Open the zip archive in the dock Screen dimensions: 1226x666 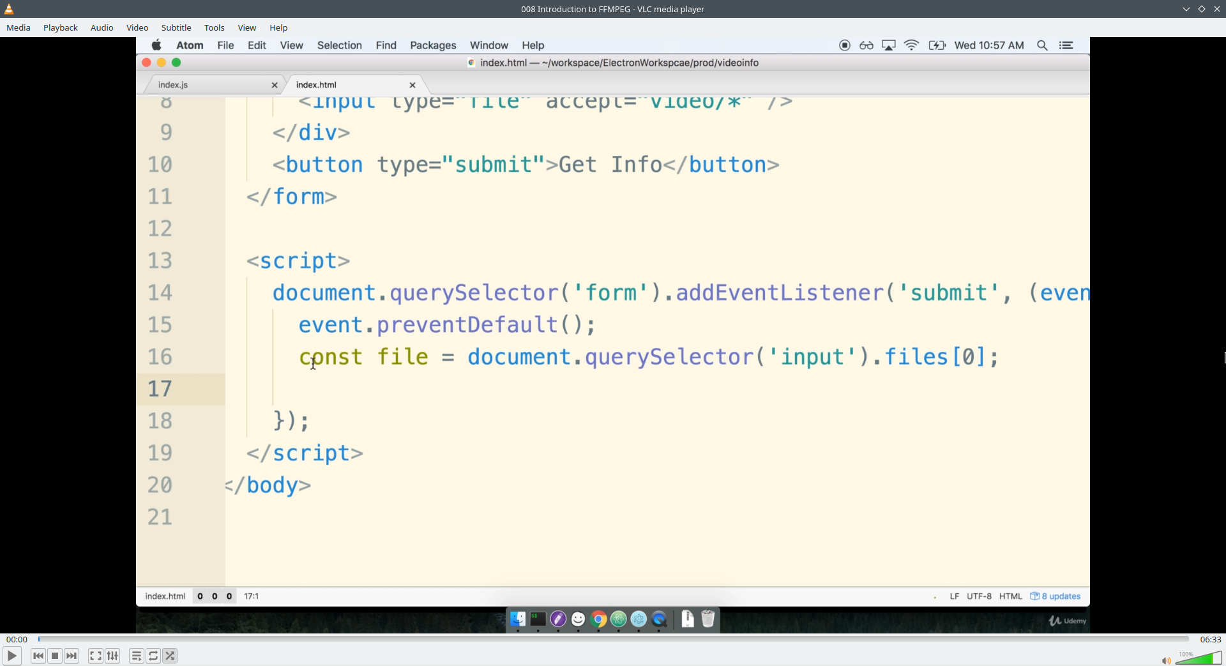coord(688,619)
